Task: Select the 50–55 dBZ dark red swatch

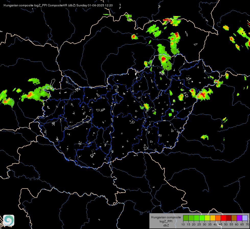Action: pos(229,218)
